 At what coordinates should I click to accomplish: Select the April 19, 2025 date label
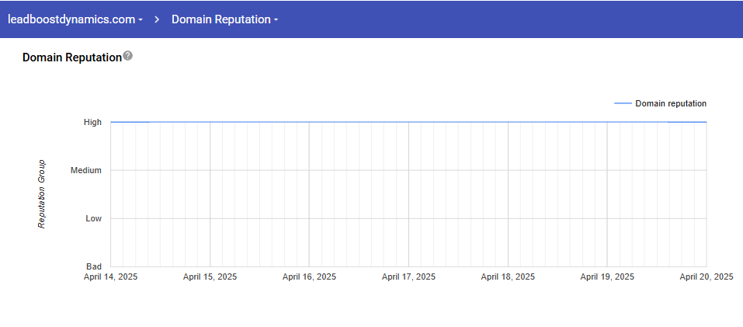point(607,277)
